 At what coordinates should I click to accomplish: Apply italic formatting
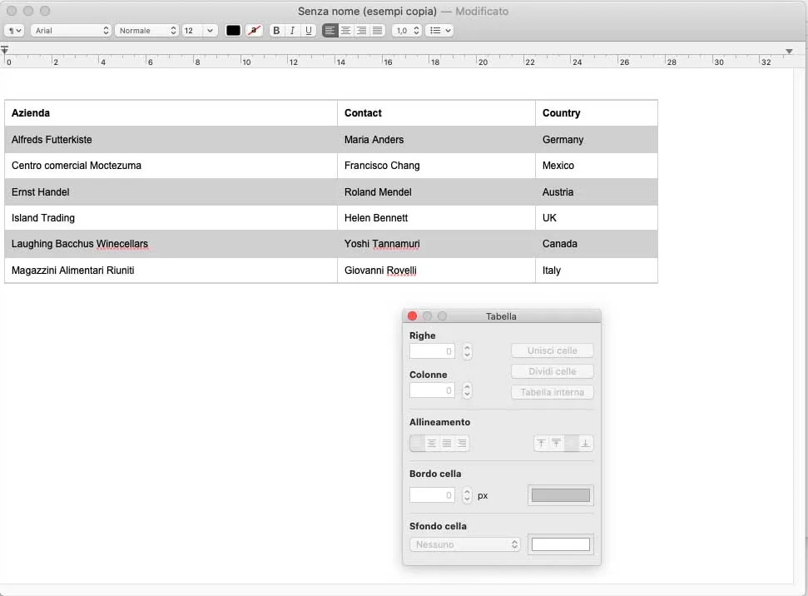tap(292, 30)
